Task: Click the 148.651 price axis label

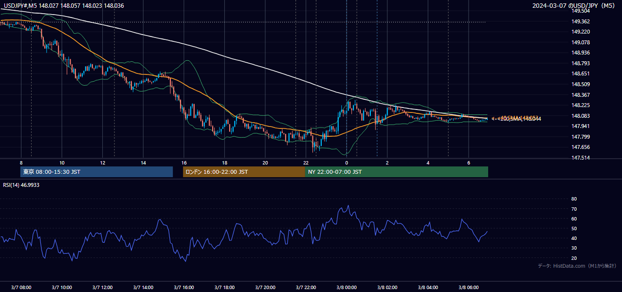Action: (580, 73)
